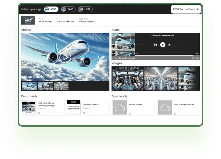
Task: Download the J550 Wallpaper file
Action: (x=129, y=113)
